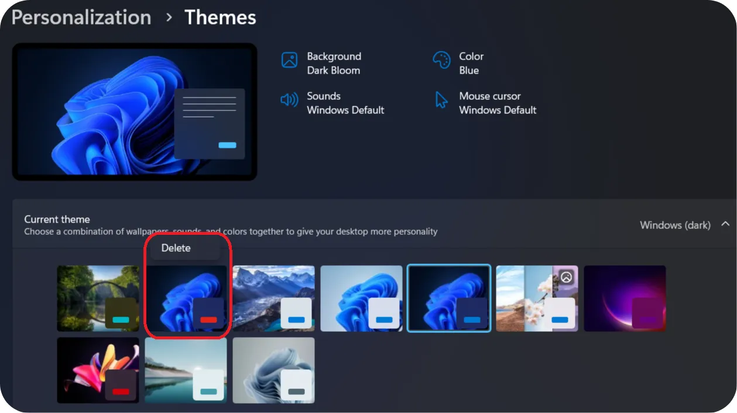Select the light blue bloom theme
This screenshot has width=737, height=413.
[x=362, y=299]
